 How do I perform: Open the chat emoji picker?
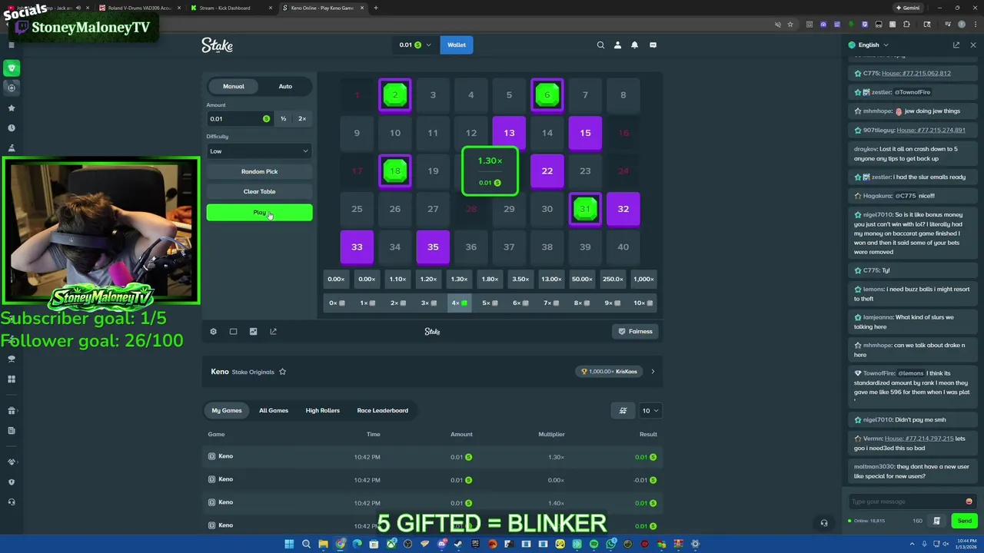pyautogui.click(x=969, y=502)
